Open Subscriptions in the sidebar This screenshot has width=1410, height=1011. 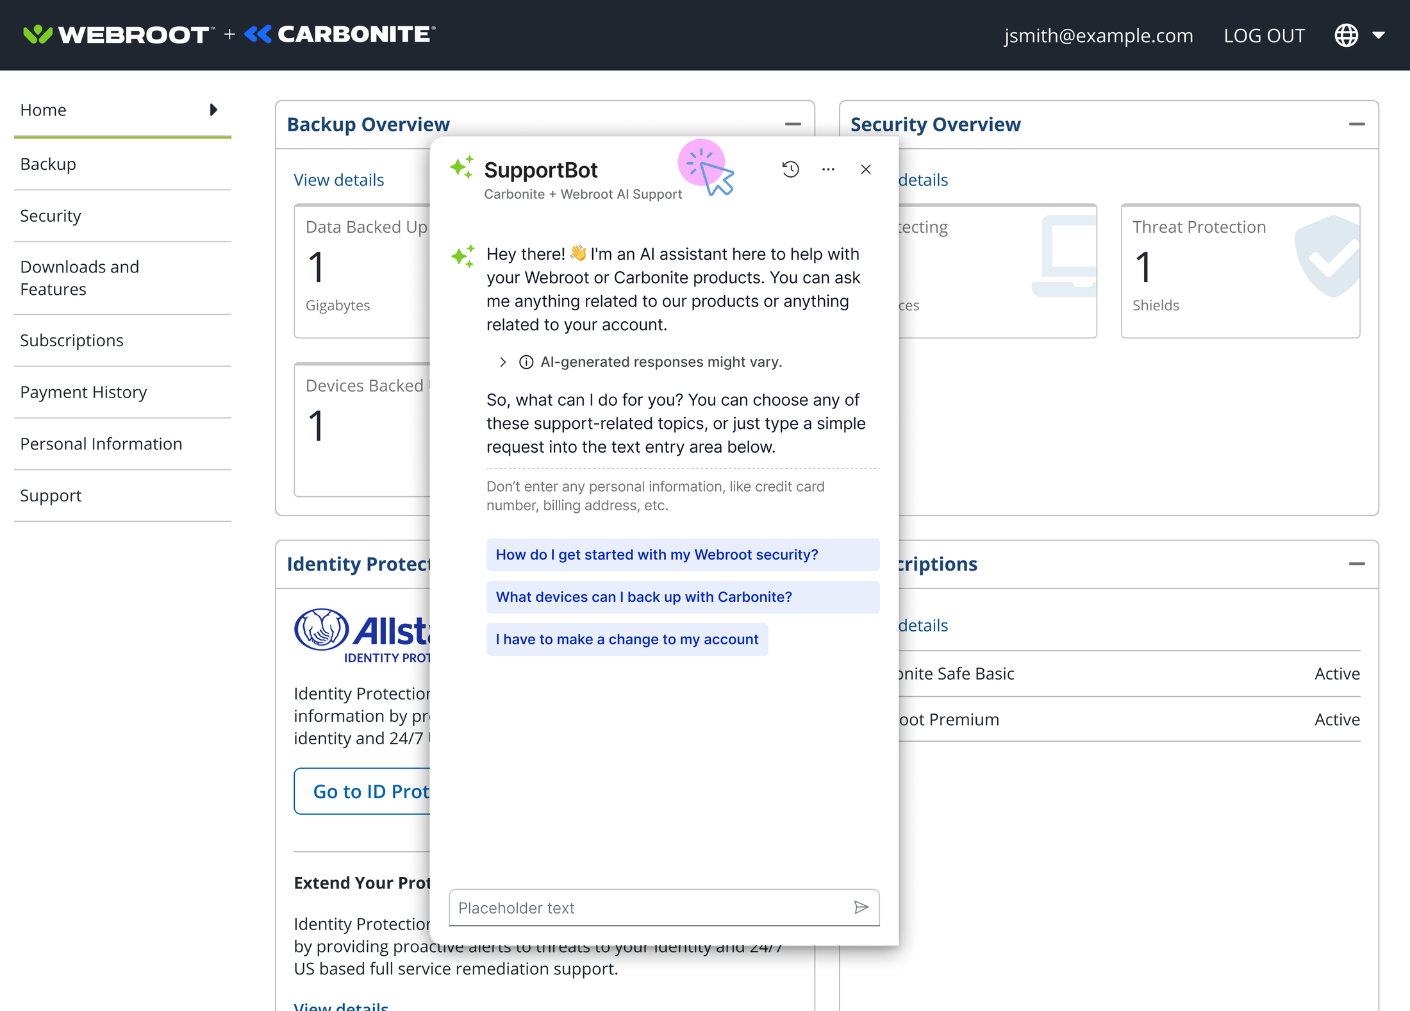(122, 340)
